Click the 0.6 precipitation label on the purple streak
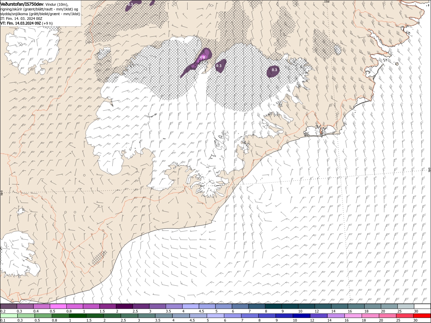The width and height of the screenshot is (431, 323). click(x=202, y=58)
